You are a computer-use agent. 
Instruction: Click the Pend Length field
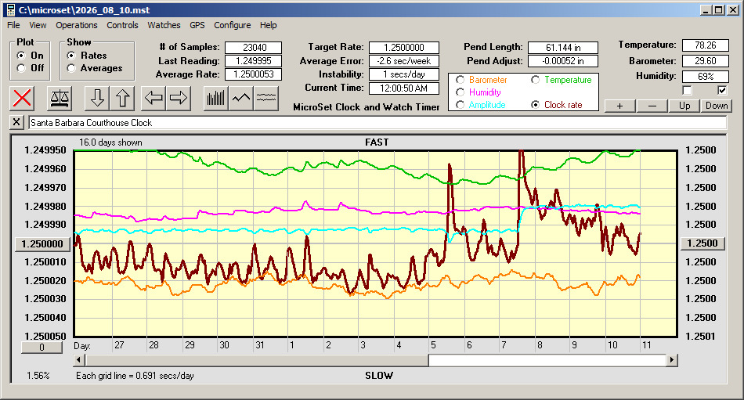coord(563,48)
